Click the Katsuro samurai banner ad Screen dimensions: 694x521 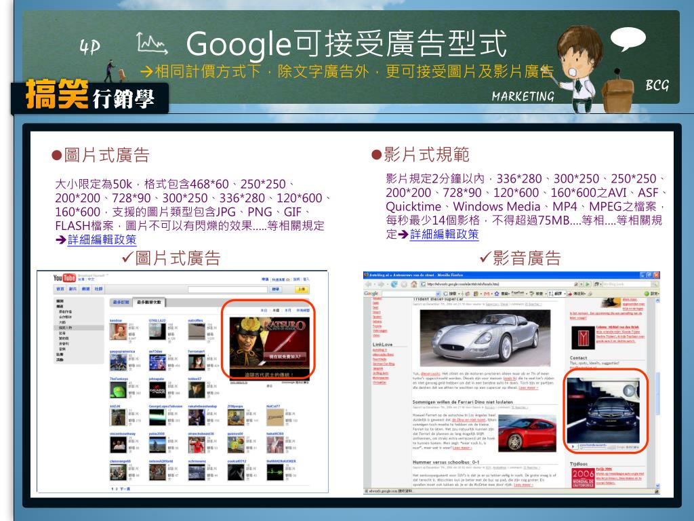coord(270,347)
